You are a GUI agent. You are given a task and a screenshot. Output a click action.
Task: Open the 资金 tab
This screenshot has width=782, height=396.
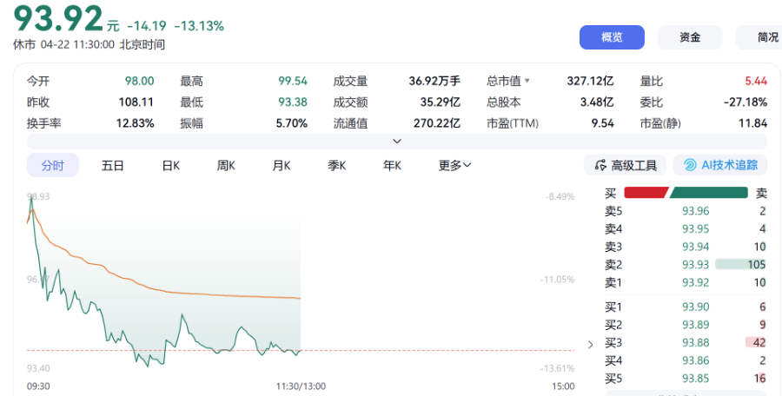690,37
